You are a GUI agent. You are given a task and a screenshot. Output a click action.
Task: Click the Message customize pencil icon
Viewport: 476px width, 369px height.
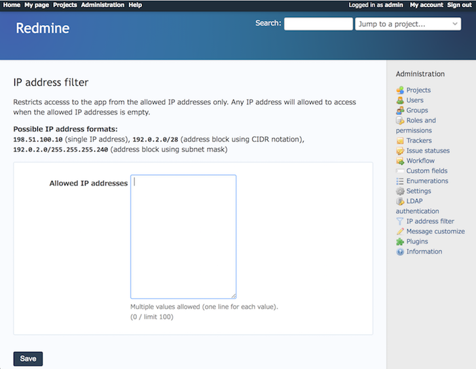pos(400,231)
